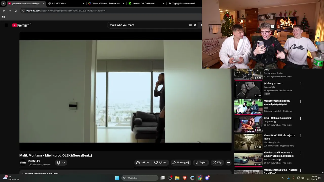This screenshot has height=182, width=324.
Task: Switch to the Stream - Kick Dashboard tab
Action: tap(146, 4)
